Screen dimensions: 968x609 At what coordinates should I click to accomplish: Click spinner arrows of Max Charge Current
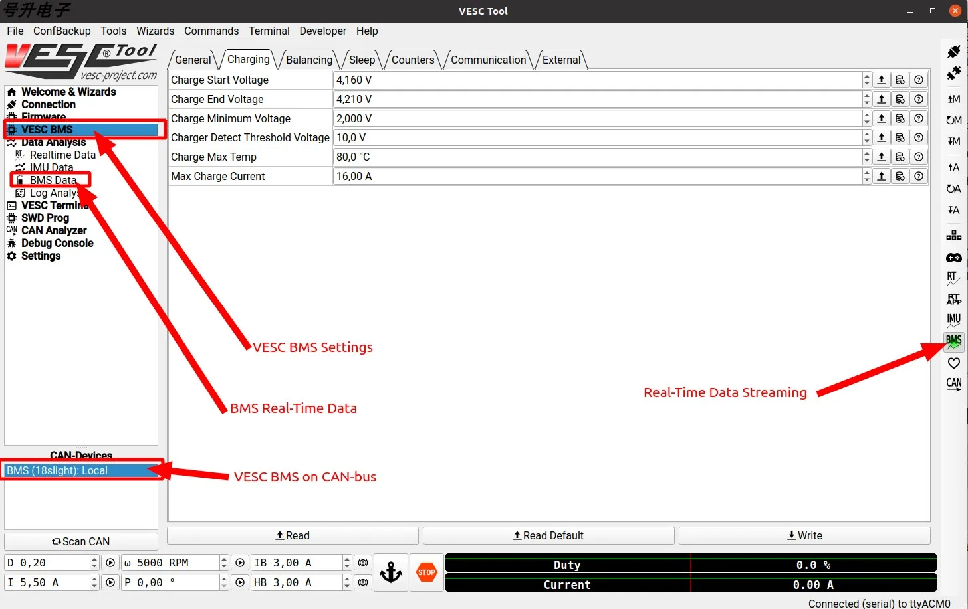point(867,176)
